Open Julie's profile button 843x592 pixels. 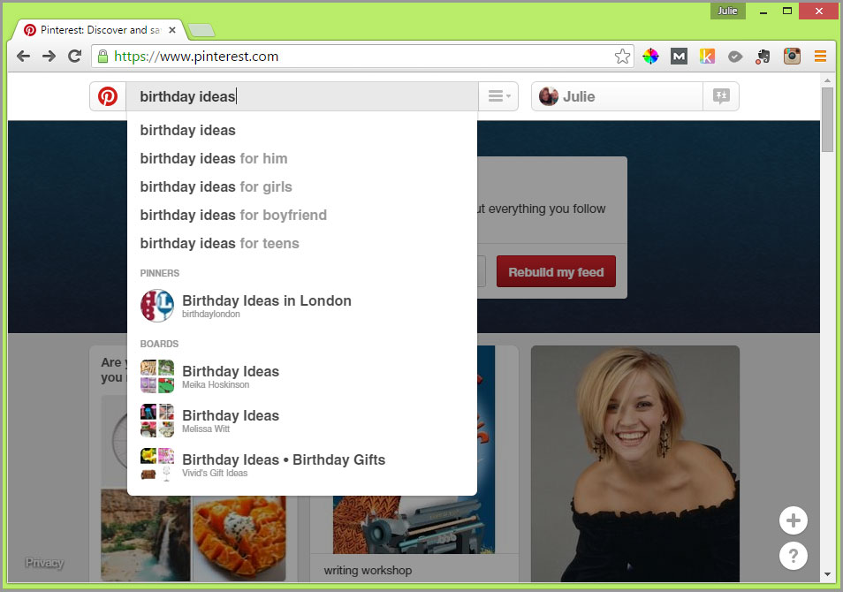pyautogui.click(x=617, y=97)
